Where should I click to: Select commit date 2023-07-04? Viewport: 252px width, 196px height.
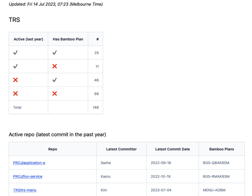click(161, 190)
